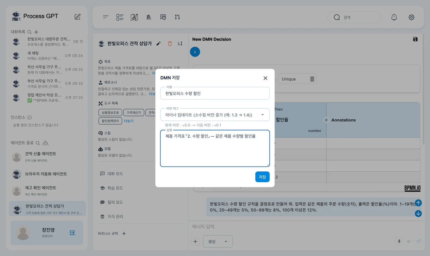The width and height of the screenshot is (430, 256).
Task: Click the new chat compose icon
Action: [x=77, y=17]
